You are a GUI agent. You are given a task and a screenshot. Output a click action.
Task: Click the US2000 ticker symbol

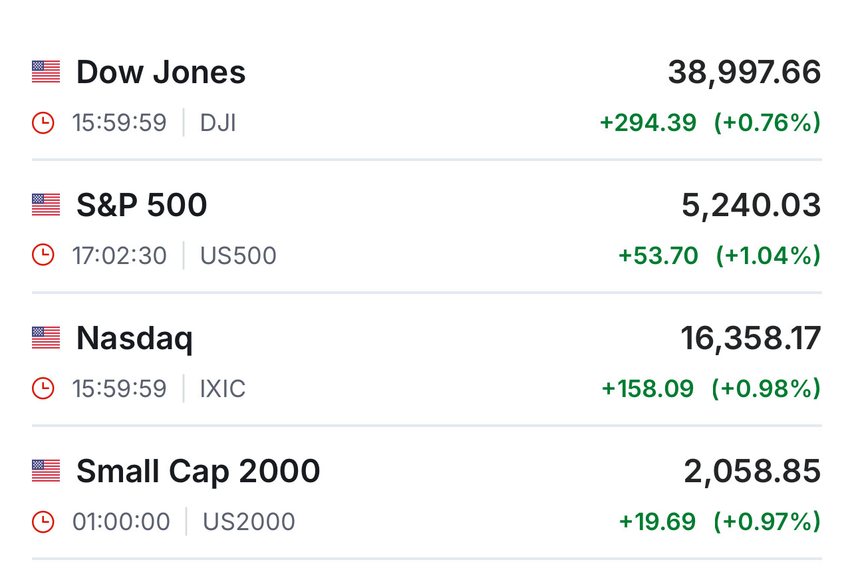(249, 521)
